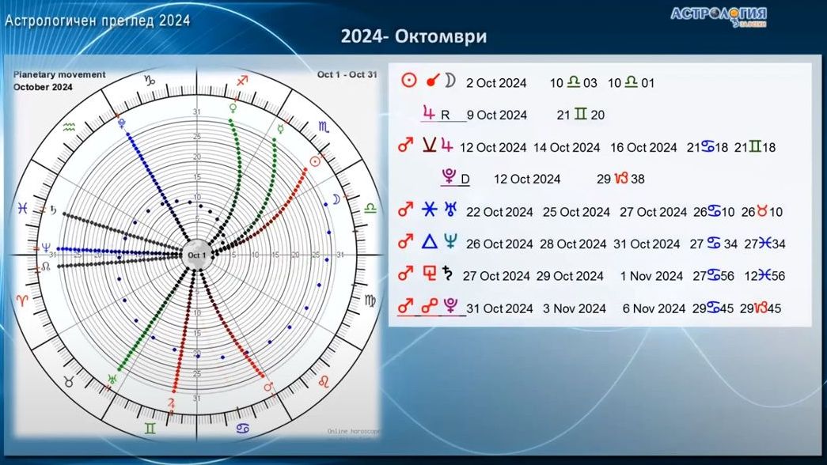Click the Mars glyph inside the chart
827x465 pixels.
click(x=268, y=387)
